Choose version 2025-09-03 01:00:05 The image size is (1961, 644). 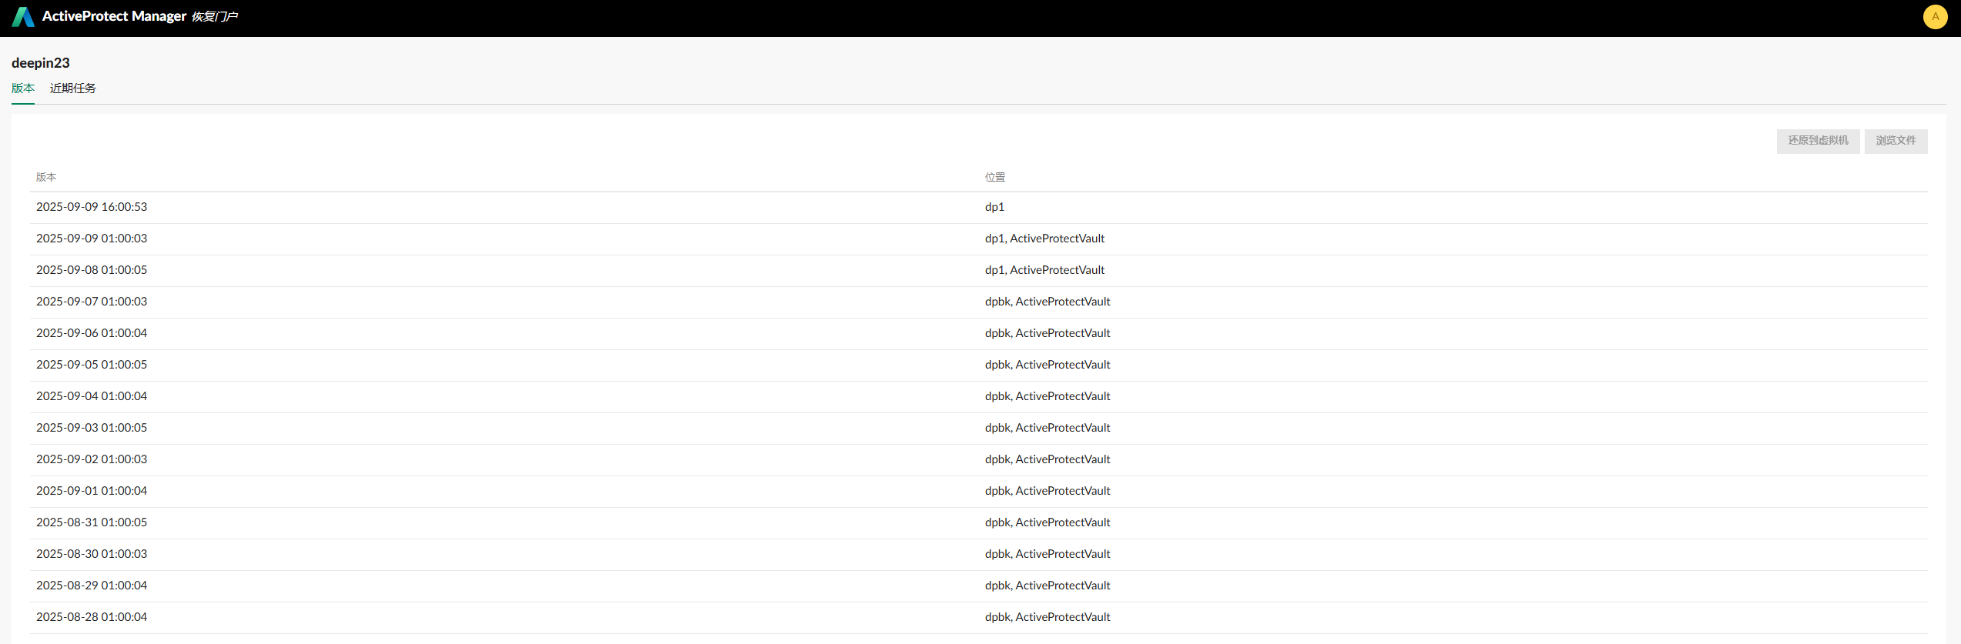92,428
